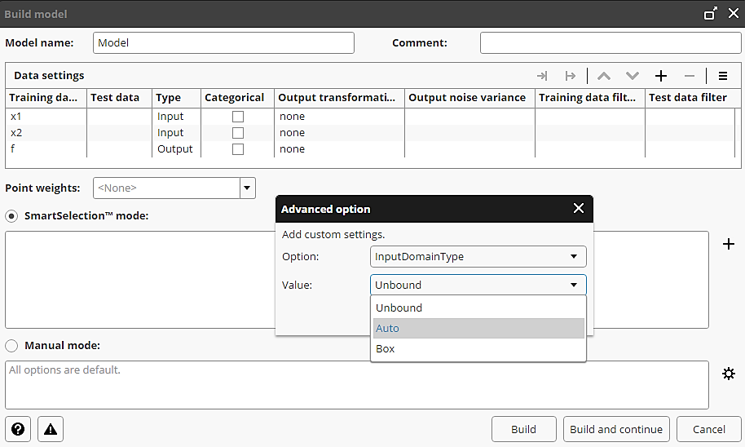Screen dimensions: 745x447
Task: Click the Categorical column header
Action: pyautogui.click(x=237, y=98)
